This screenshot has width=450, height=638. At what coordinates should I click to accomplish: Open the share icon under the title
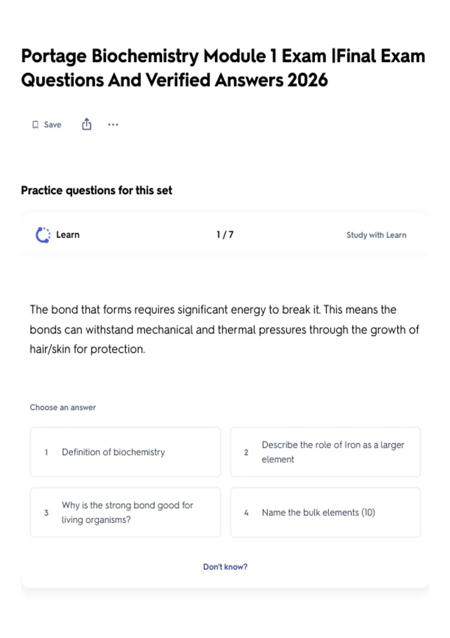pyautogui.click(x=87, y=124)
